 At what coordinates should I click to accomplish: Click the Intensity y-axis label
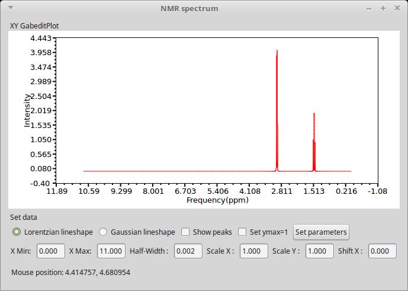click(27, 110)
